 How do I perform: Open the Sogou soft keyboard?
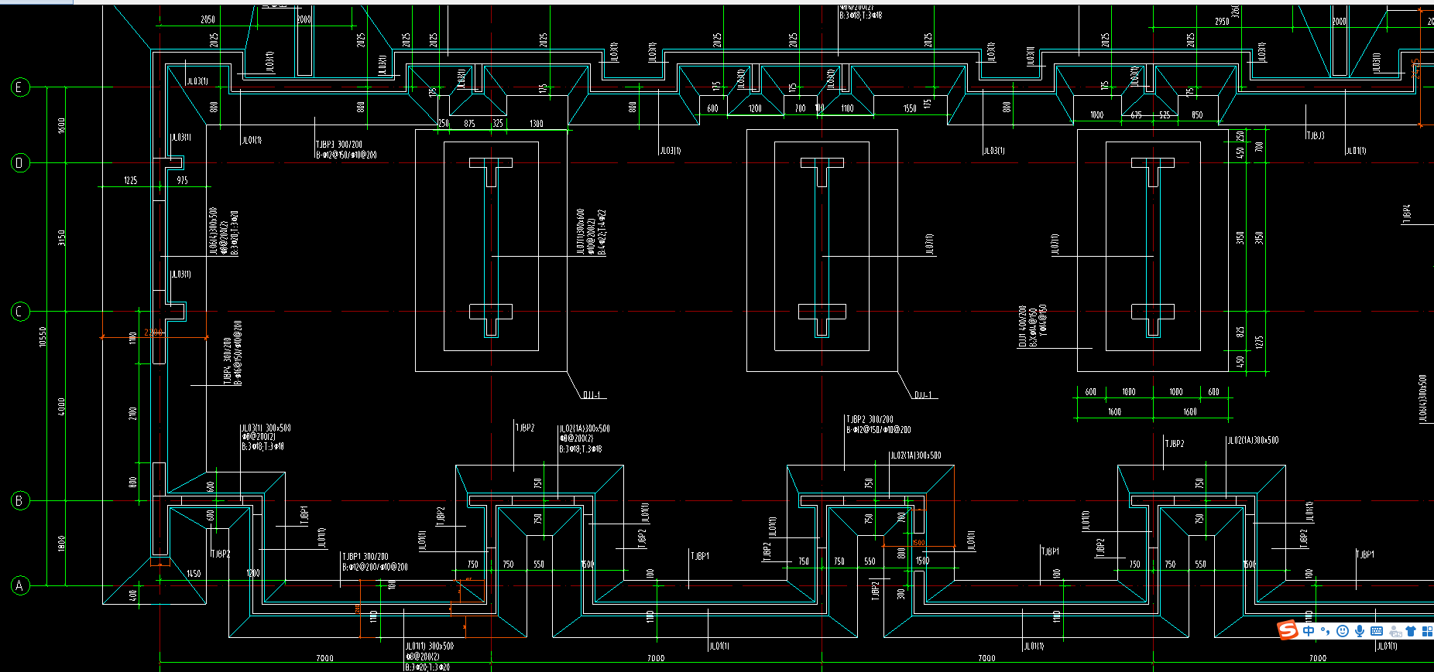pyautogui.click(x=1377, y=631)
